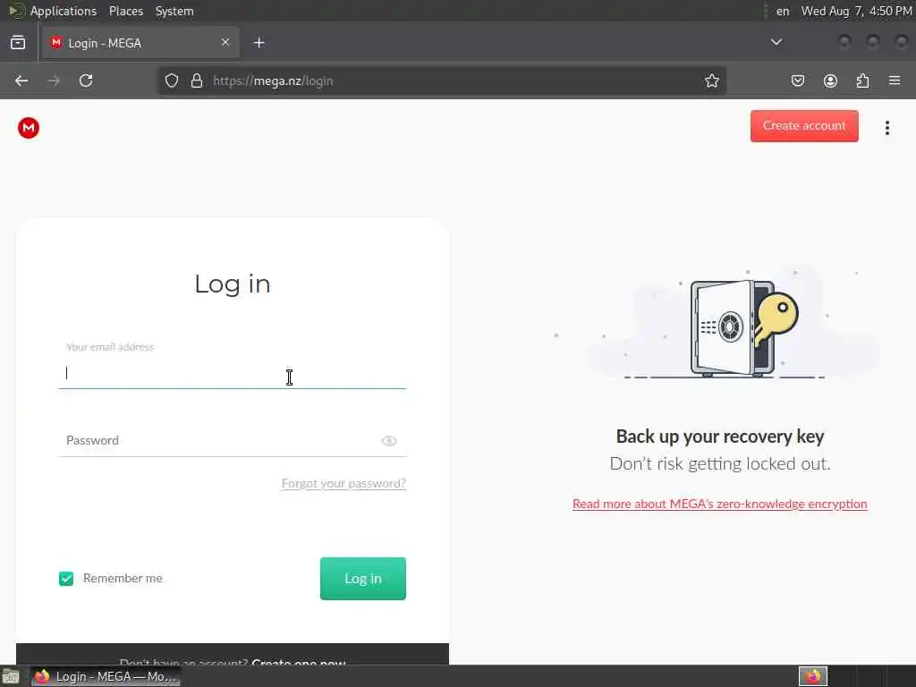Click the green Log in button
Screen dimensions: 916x687
pyautogui.click(x=363, y=579)
